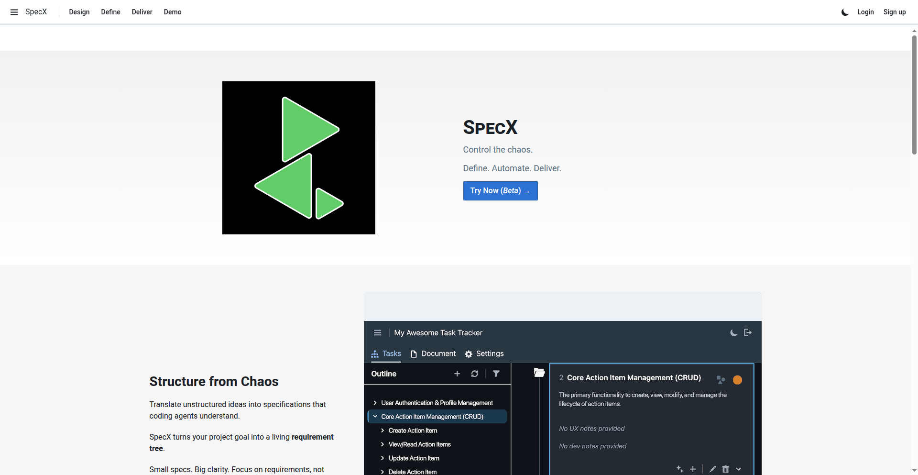Toggle dark mode in the main navbar
Image resolution: width=918 pixels, height=475 pixels.
click(844, 12)
